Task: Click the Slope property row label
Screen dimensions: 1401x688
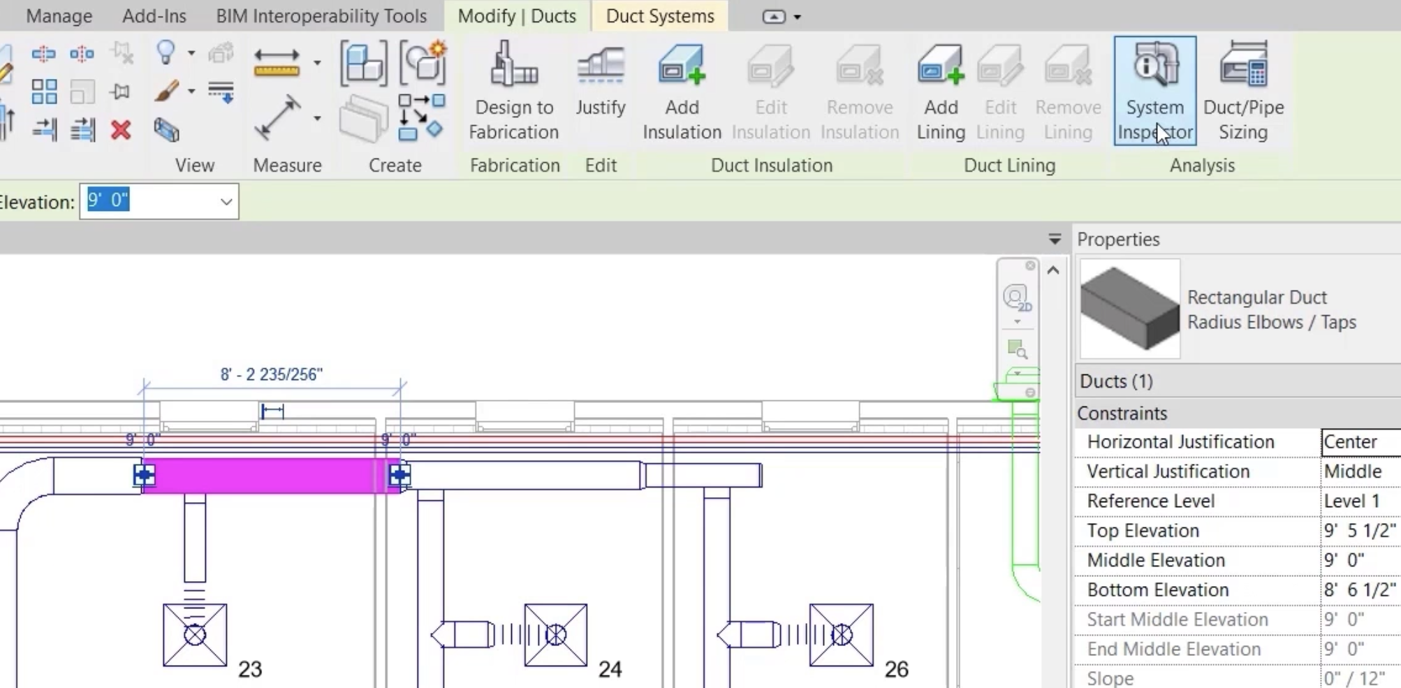Action: click(1110, 678)
